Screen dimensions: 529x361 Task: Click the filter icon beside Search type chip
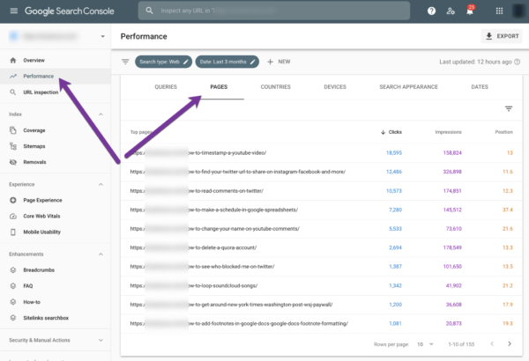(125, 62)
